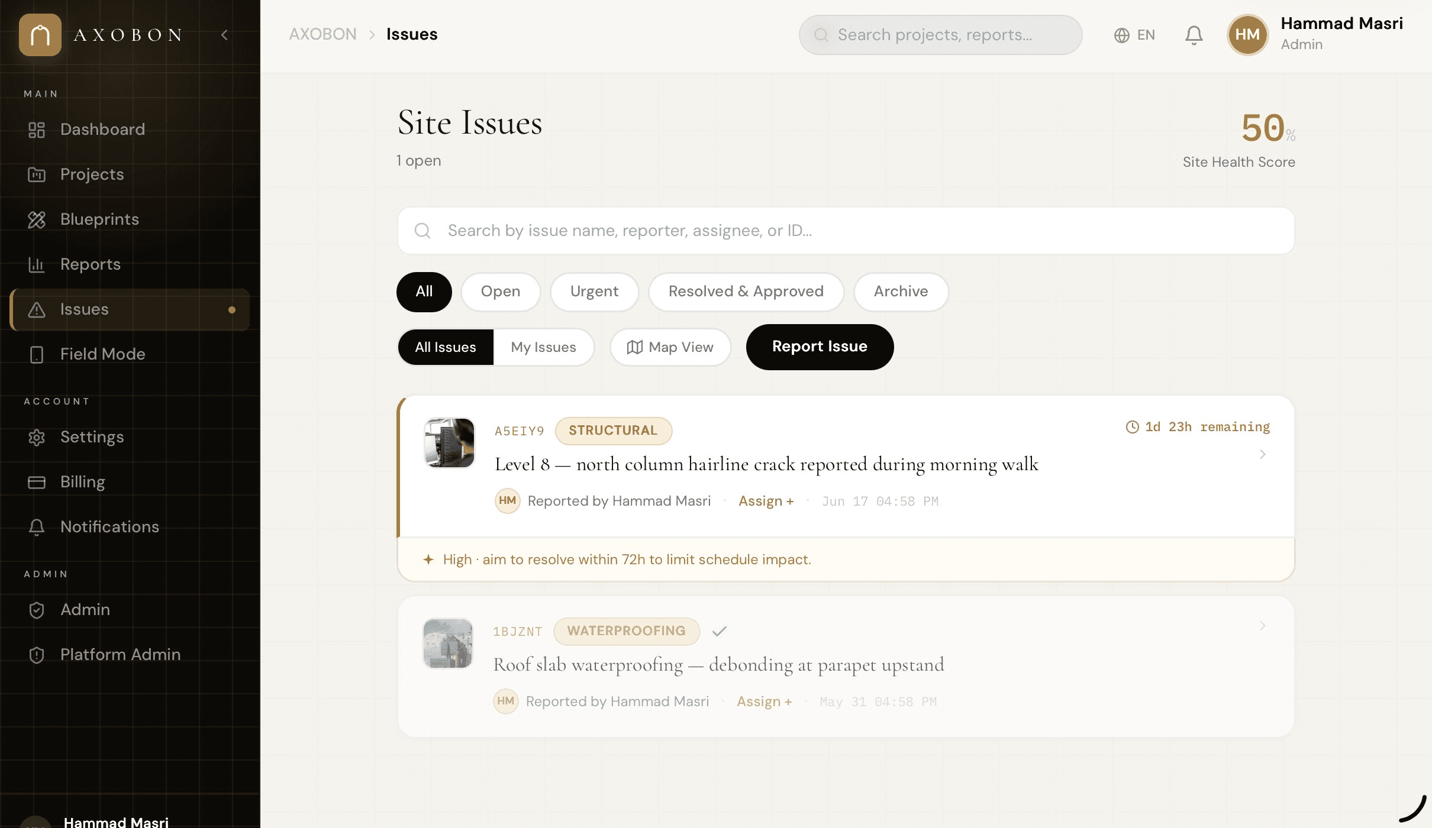Open account Settings
Screen dimensions: 1432x828
(x=130, y=437)
